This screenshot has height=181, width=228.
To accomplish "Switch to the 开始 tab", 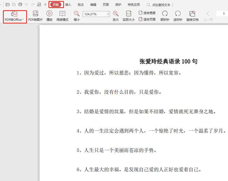I will point(56,5).
